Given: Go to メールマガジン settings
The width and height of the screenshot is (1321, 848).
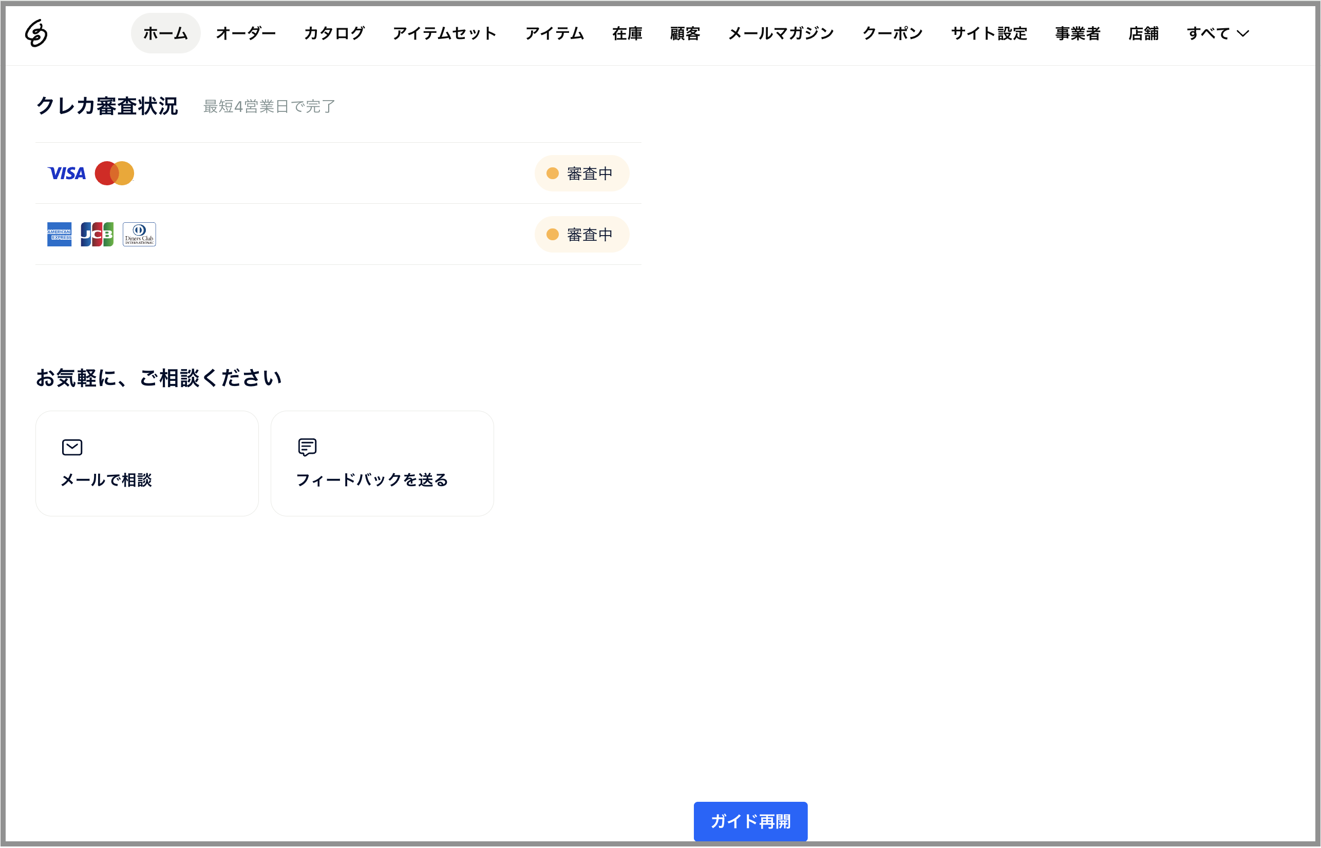Looking at the screenshot, I should tap(780, 33).
